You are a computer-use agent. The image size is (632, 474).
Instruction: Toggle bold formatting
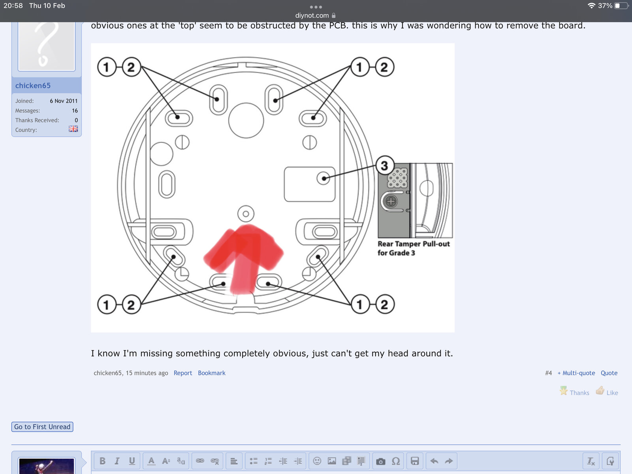point(103,461)
